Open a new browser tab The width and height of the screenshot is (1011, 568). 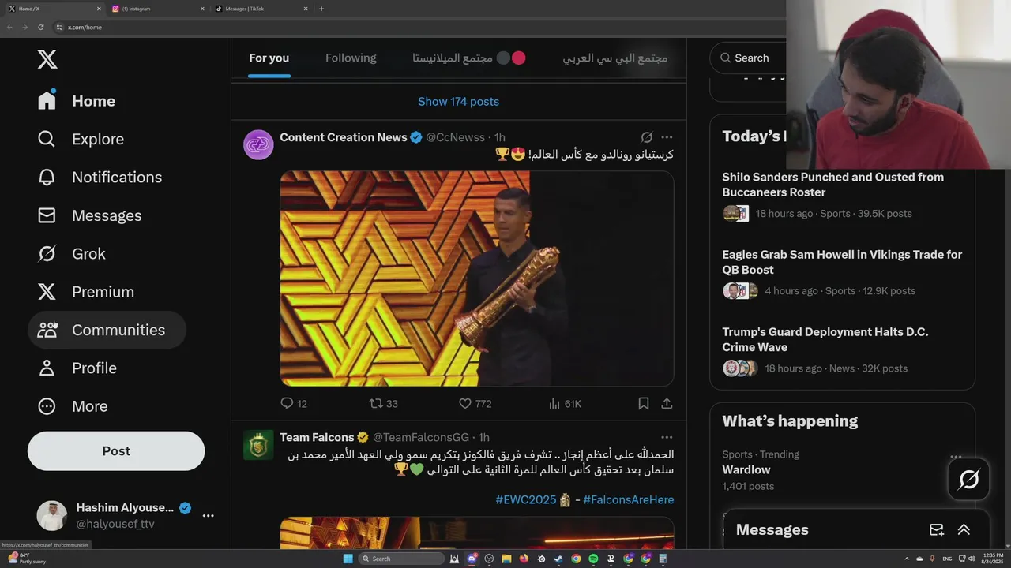click(321, 9)
